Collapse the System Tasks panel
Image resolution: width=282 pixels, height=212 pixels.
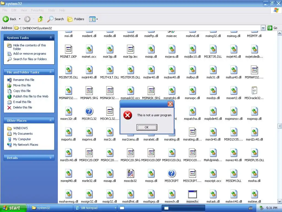[x=51, y=38]
